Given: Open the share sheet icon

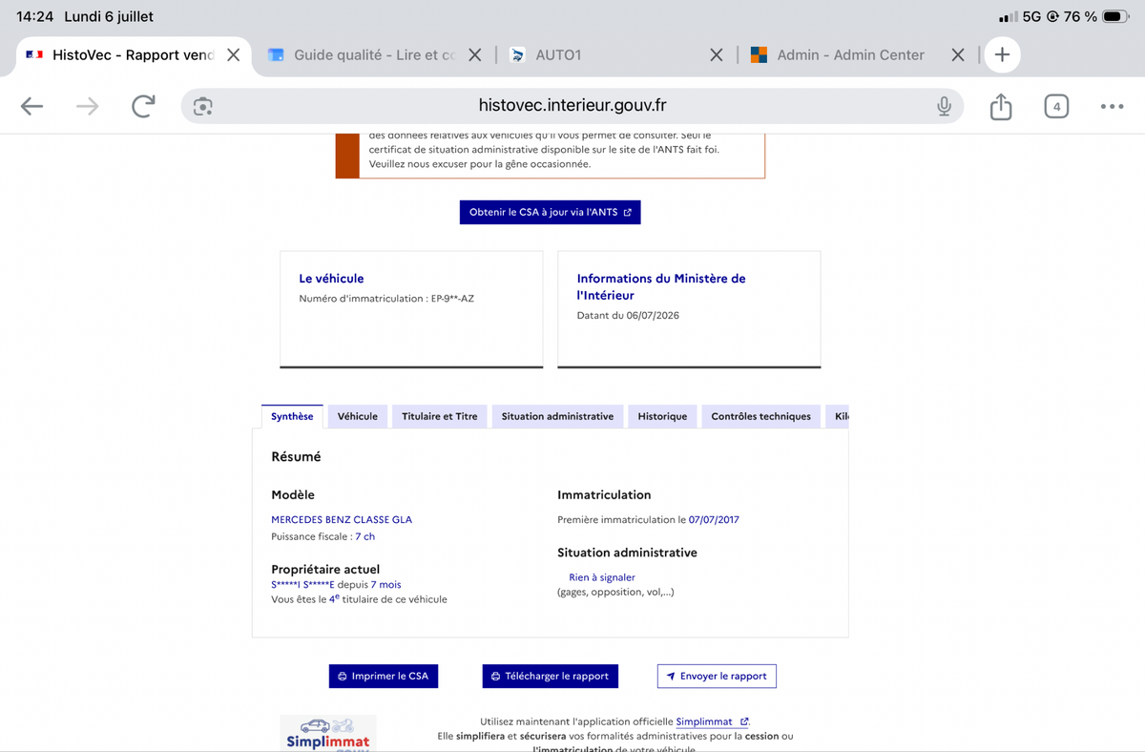Looking at the screenshot, I should click(x=1001, y=106).
